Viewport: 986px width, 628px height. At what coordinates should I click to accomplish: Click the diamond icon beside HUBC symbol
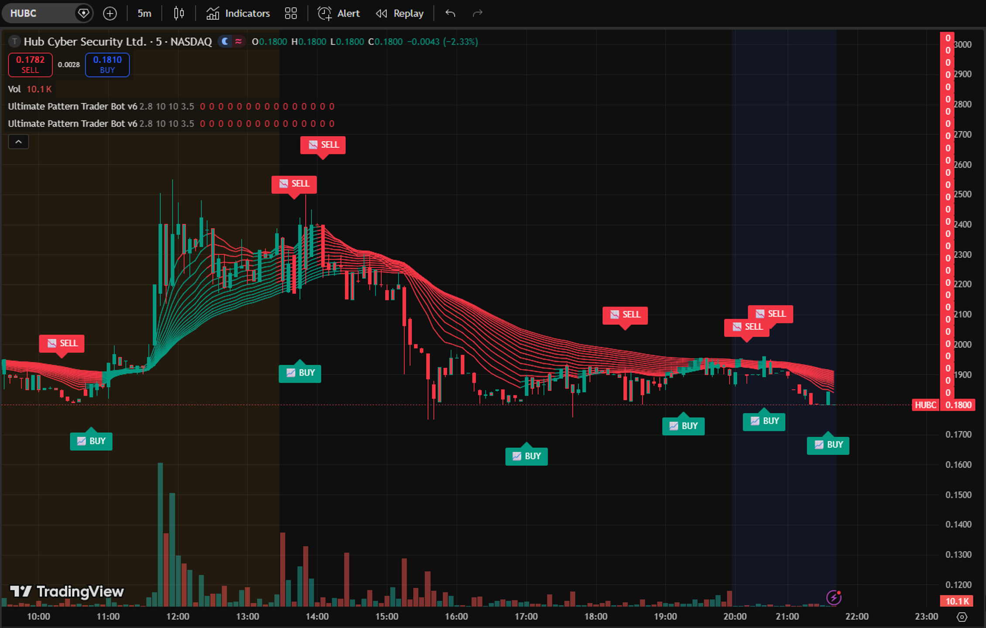[x=83, y=14]
